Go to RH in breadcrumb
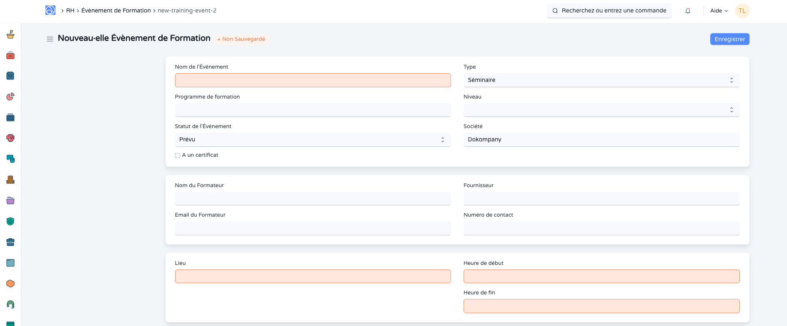The image size is (787, 326). pos(70,11)
